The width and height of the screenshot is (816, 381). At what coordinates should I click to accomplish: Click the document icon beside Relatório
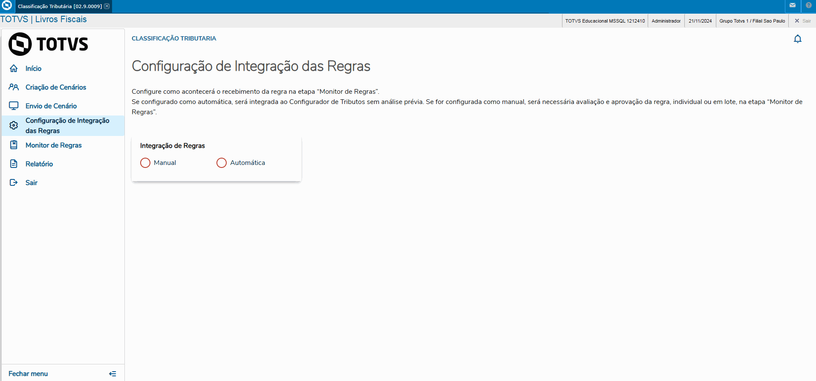[14, 164]
